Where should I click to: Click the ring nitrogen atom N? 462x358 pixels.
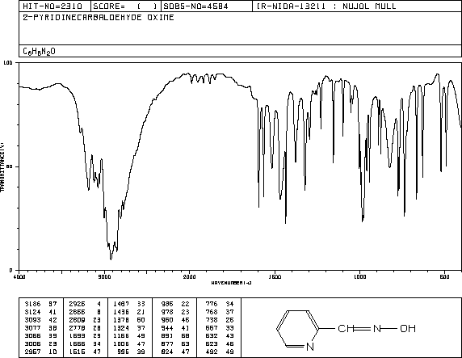click(x=309, y=347)
